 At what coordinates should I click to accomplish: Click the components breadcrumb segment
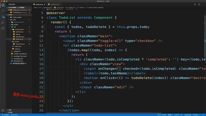pyautogui.click(x=47, y=8)
